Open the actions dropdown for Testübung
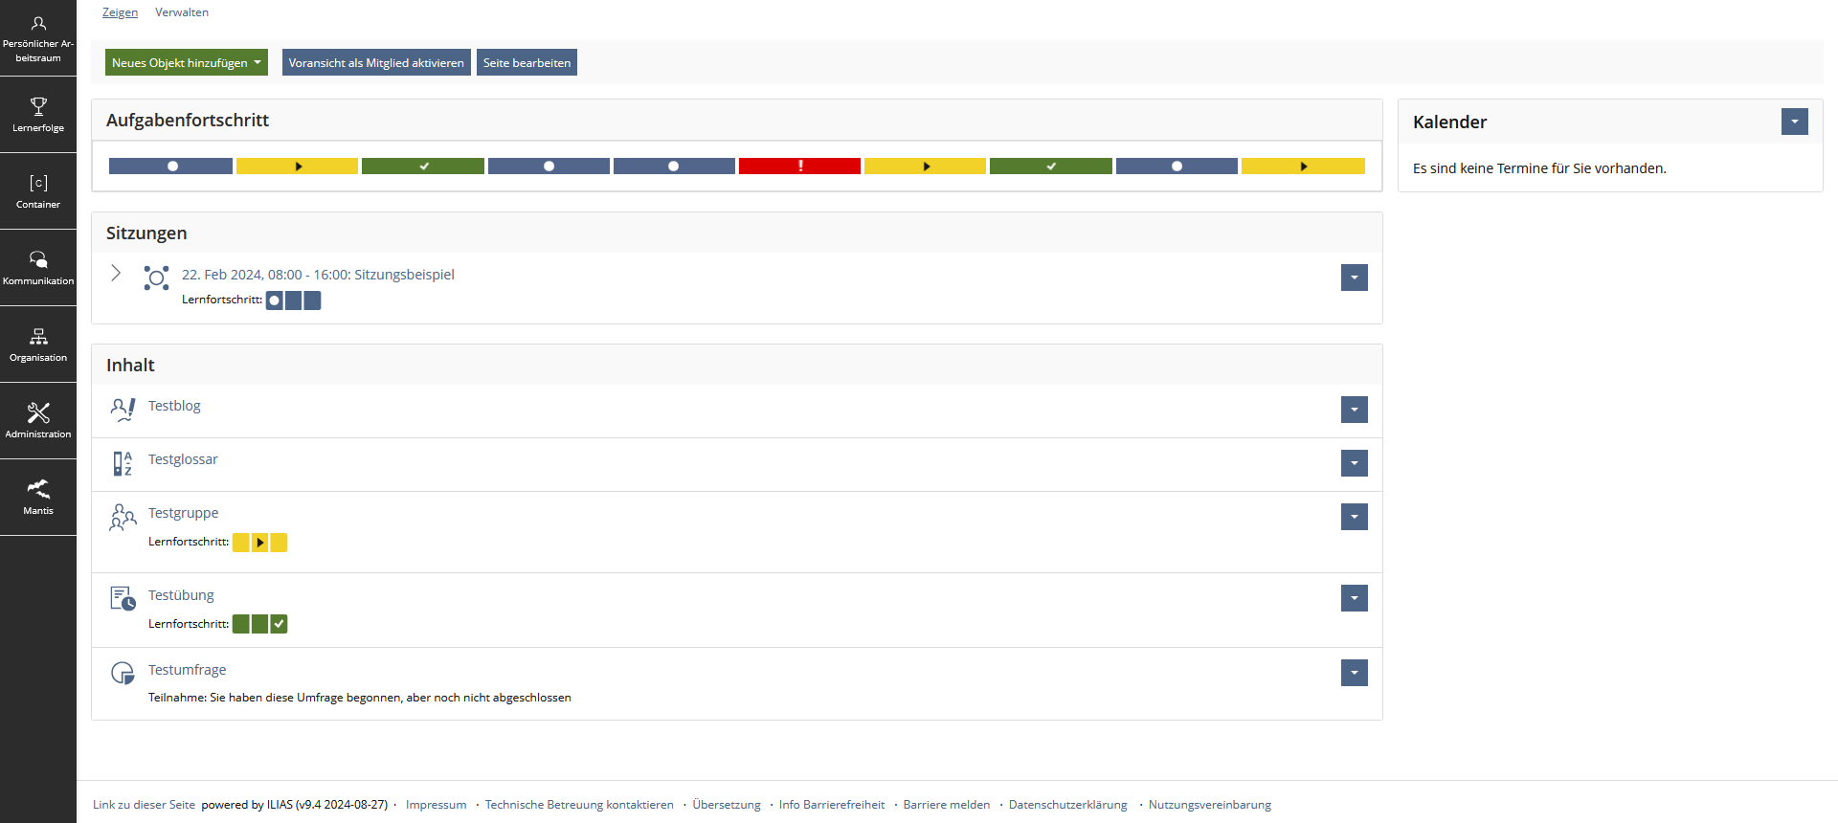The width and height of the screenshot is (1838, 823). click(1355, 598)
